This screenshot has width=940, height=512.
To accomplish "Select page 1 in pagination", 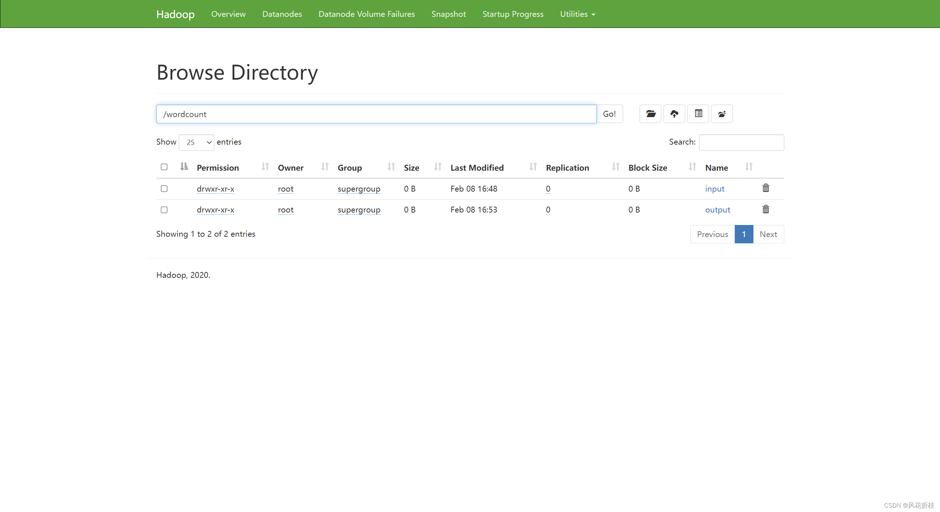I will pos(744,234).
